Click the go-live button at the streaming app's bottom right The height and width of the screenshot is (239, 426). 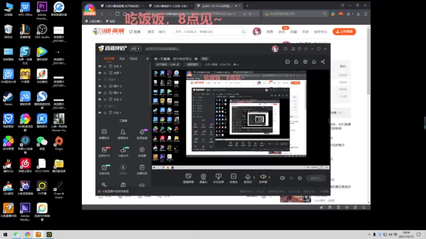coord(316,178)
